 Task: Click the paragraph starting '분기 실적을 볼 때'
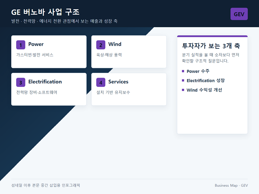coord(210,58)
